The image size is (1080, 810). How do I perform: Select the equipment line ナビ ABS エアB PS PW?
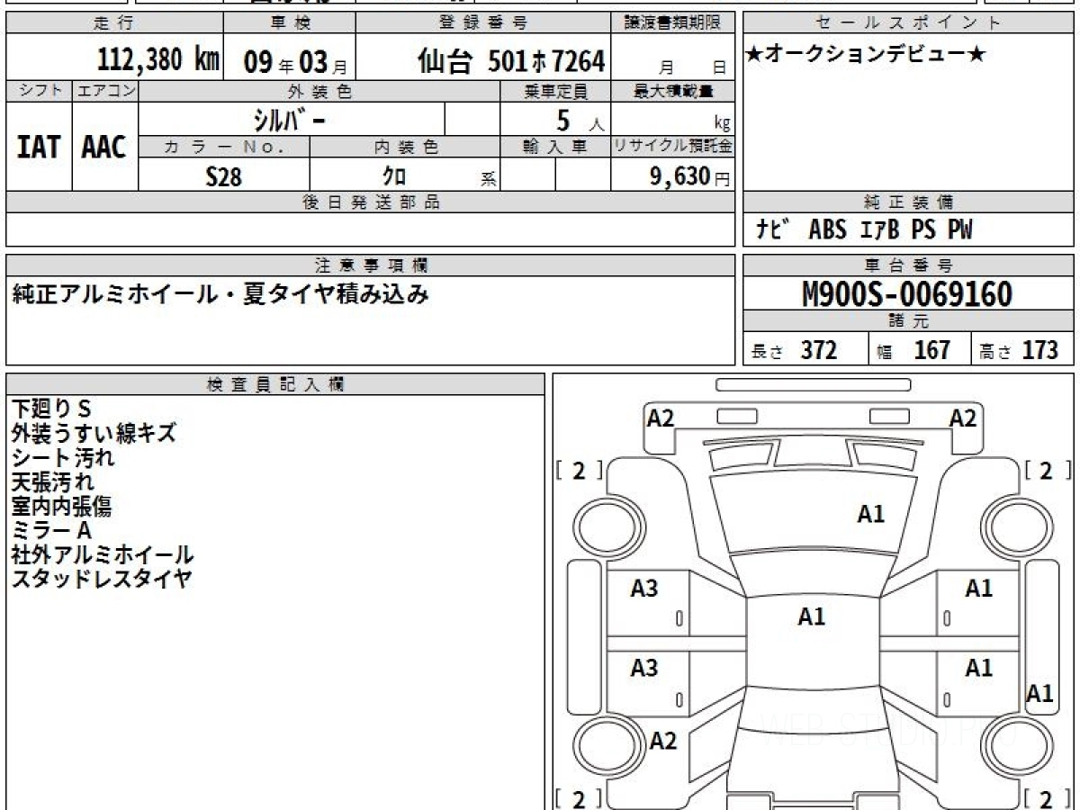click(864, 230)
